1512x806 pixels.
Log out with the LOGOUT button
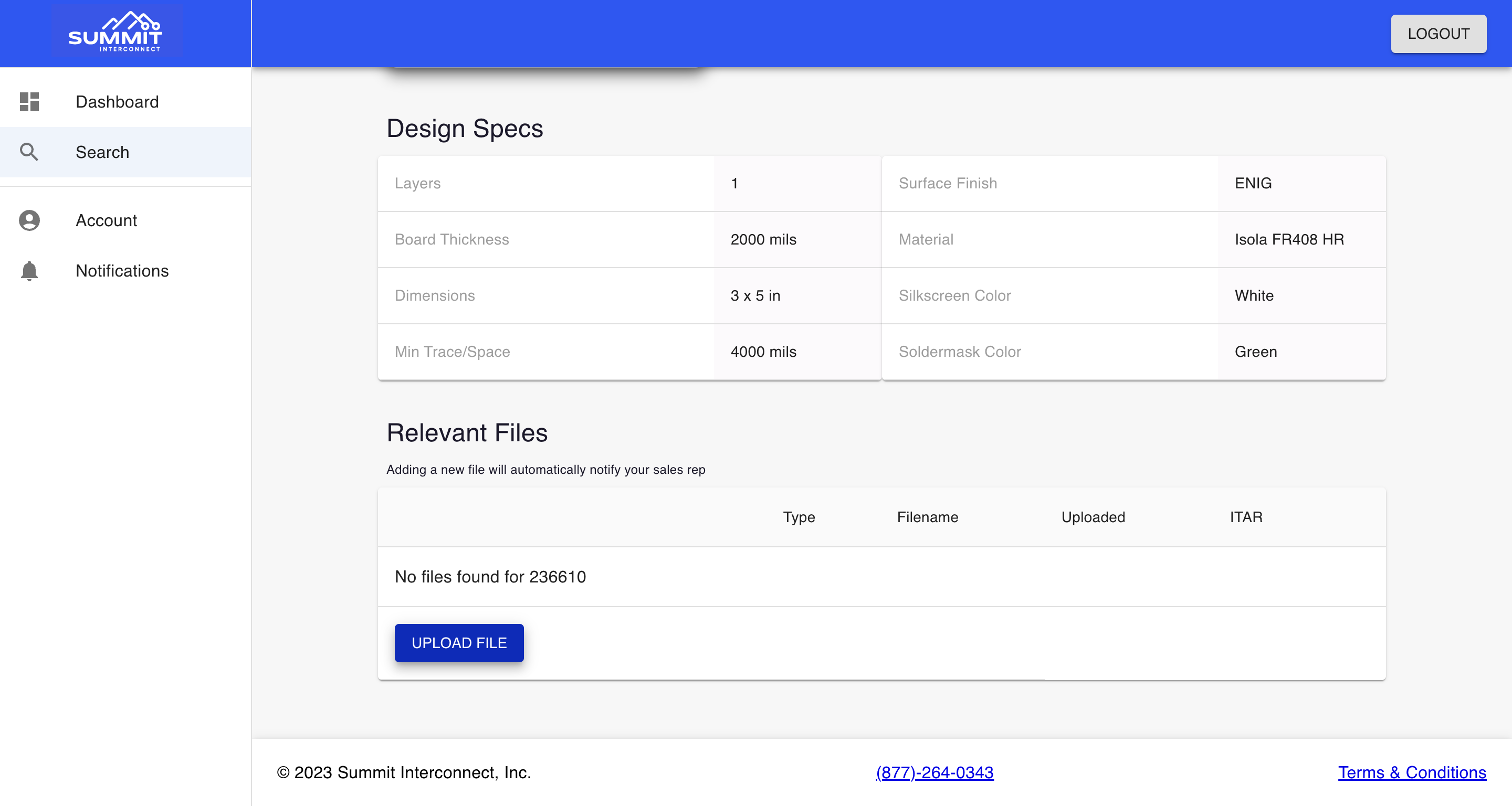click(1438, 34)
